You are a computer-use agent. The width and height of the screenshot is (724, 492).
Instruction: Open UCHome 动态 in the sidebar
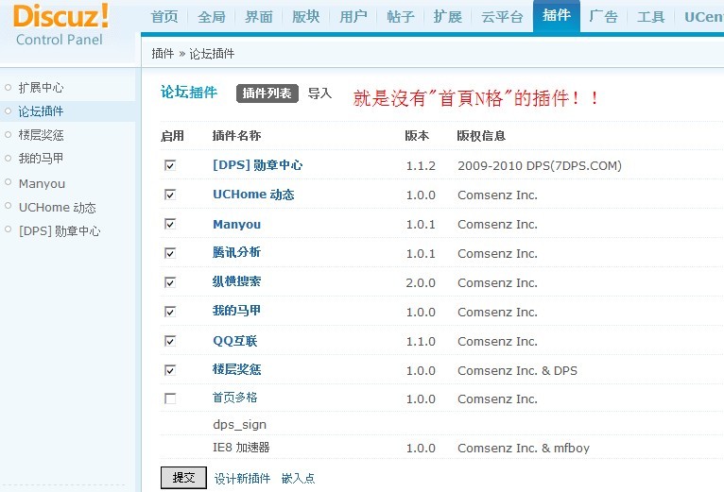[58, 207]
